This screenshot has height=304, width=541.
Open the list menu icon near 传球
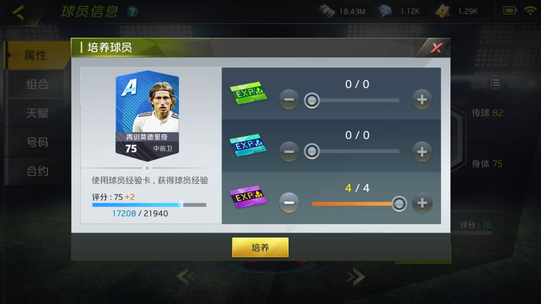point(495,82)
